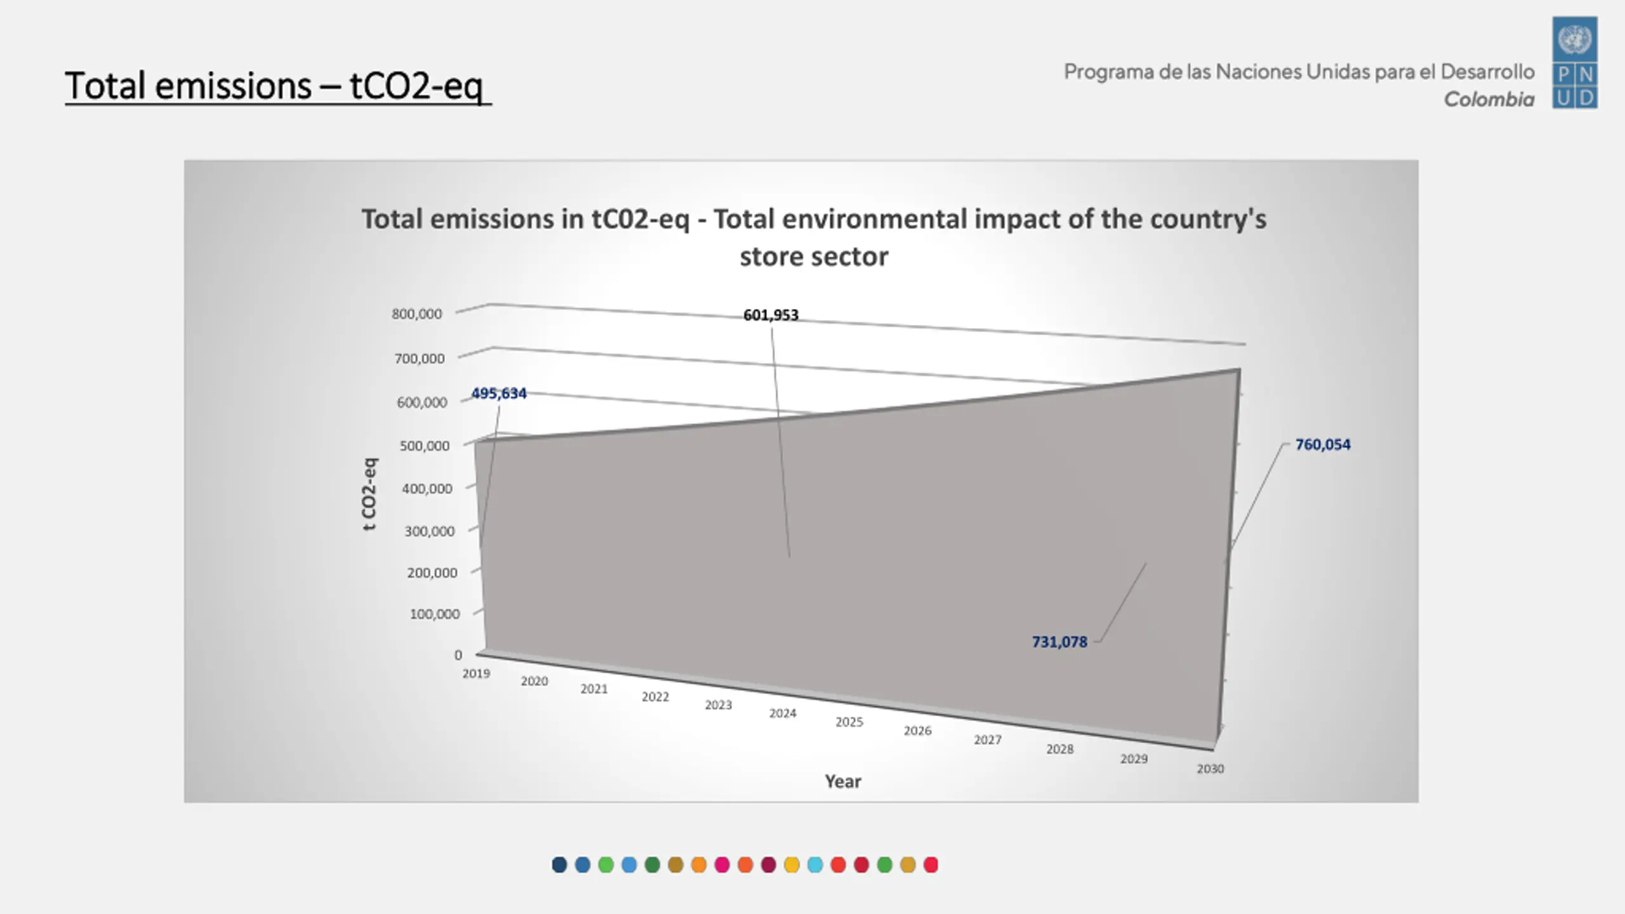The width and height of the screenshot is (1625, 914).
Task: Click the 400,000 axis value
Action: pos(427,489)
